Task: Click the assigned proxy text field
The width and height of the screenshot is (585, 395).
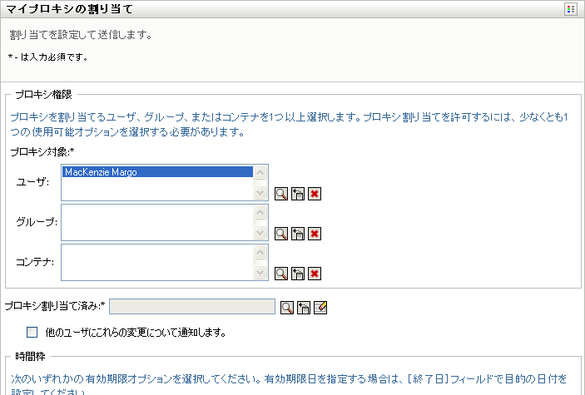Action: click(191, 307)
